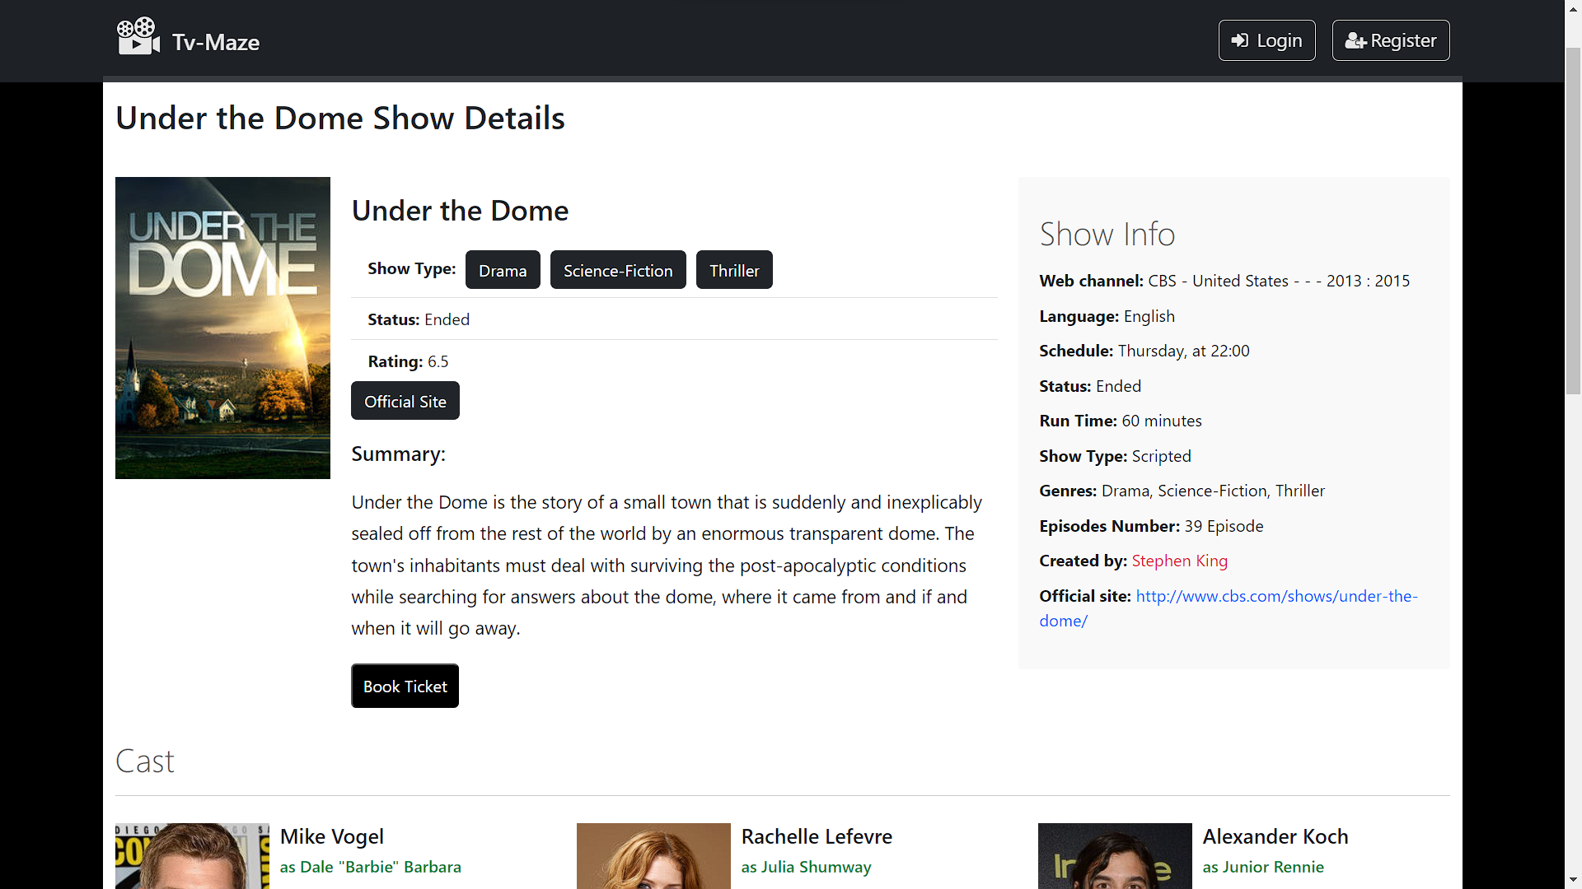The image size is (1582, 889).
Task: Click the Cast section heading
Action: click(144, 761)
